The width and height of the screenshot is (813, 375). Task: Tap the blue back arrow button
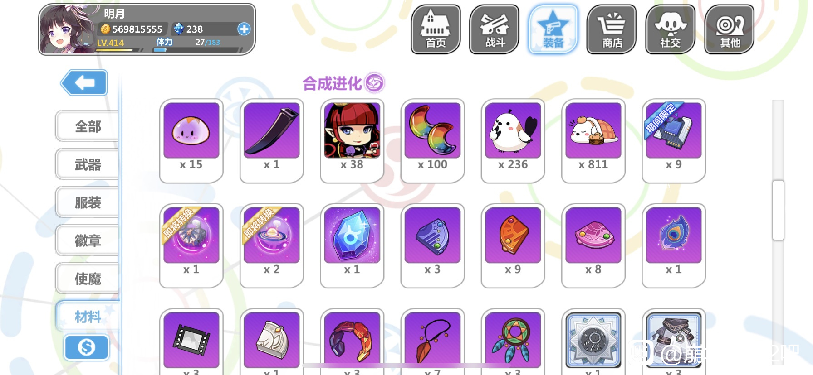[84, 82]
